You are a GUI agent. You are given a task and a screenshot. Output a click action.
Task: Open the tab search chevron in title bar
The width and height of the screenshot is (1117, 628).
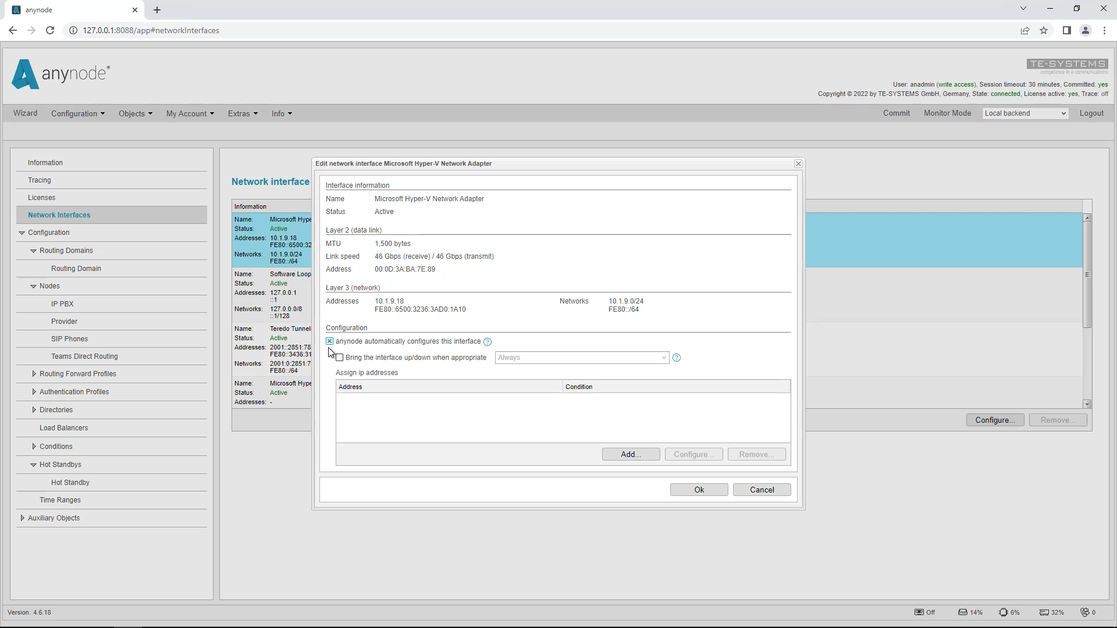1023,9
